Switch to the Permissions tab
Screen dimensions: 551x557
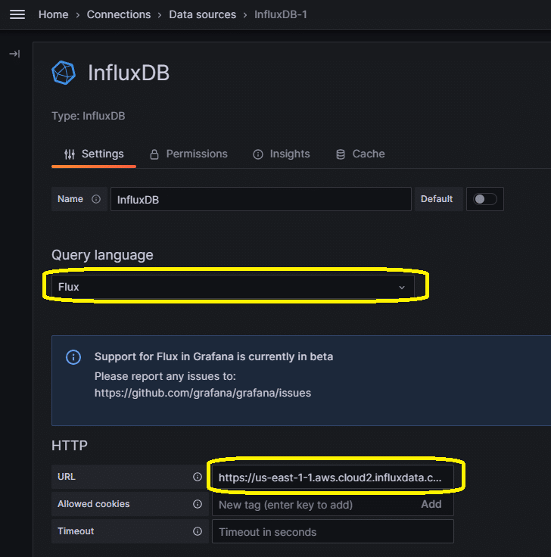[188, 154]
